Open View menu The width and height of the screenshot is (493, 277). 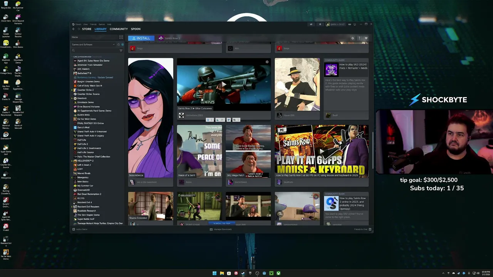(86, 24)
